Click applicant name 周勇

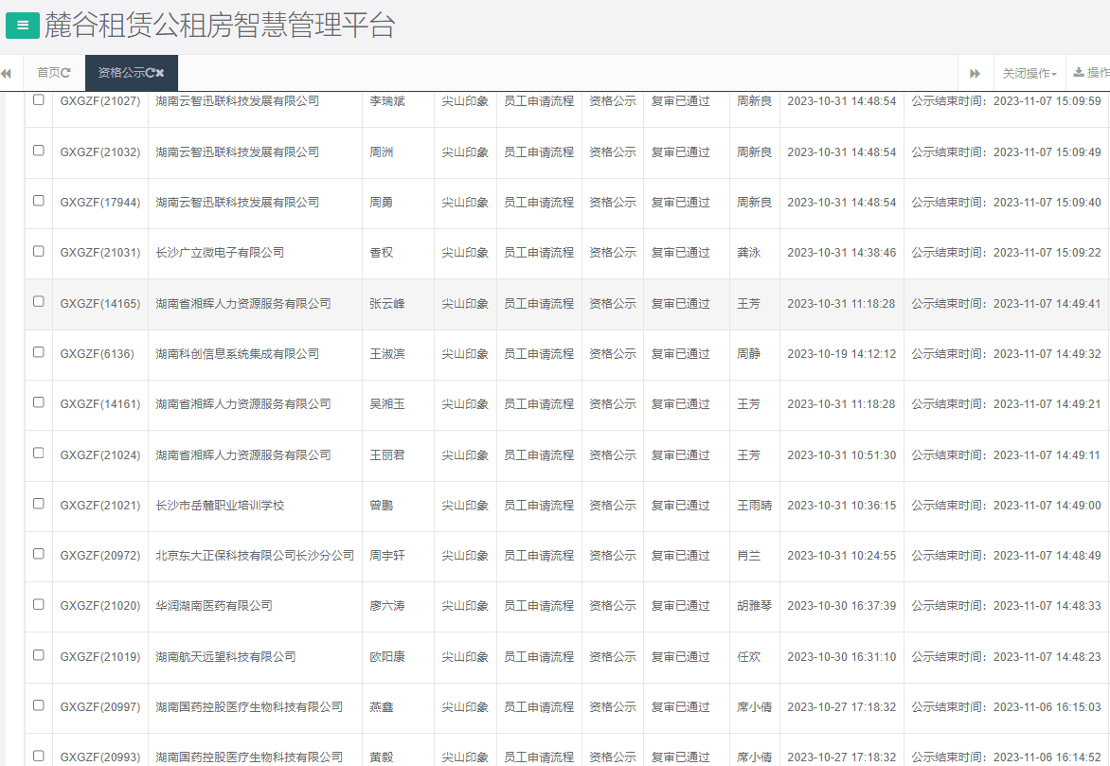click(x=382, y=203)
